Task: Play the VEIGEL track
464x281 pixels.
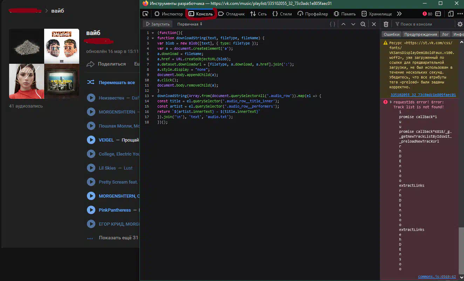Action: point(91,140)
